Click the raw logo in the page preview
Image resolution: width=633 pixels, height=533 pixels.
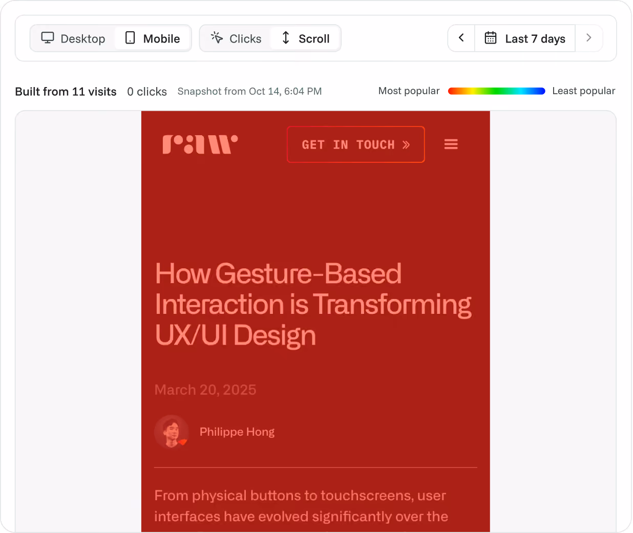coord(200,144)
